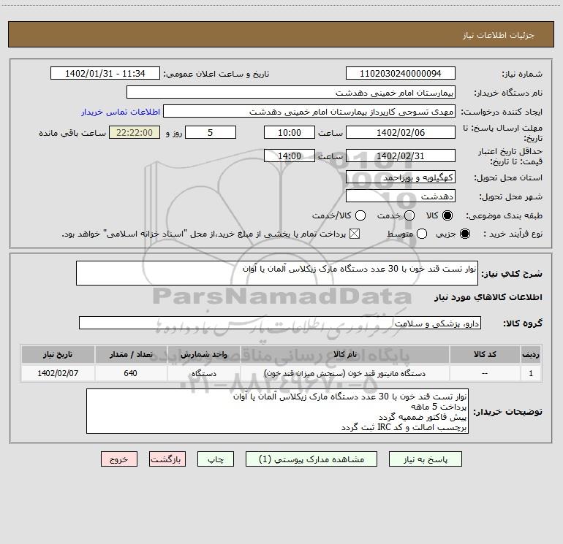Click the deadline time field 10:00
Screen dimensions: 563x544
(x=290, y=132)
